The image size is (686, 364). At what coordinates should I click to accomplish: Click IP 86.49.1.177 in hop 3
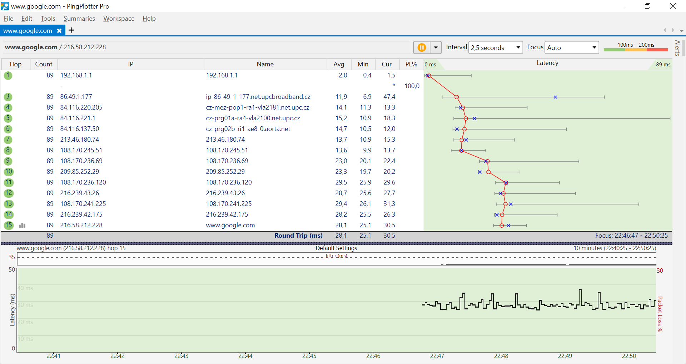click(76, 97)
